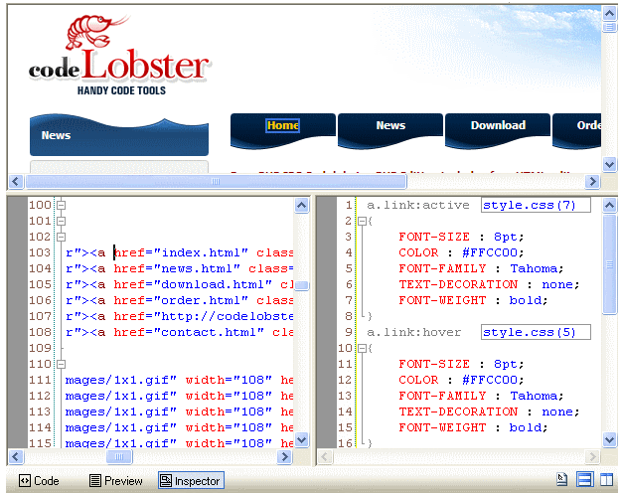Click the HTML code pane vertical scrollbar thumb
This screenshot has width=621, height=494.
[x=301, y=285]
